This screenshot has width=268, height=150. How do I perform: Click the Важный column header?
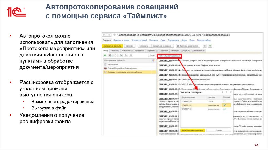pyautogui.click(x=226, y=97)
